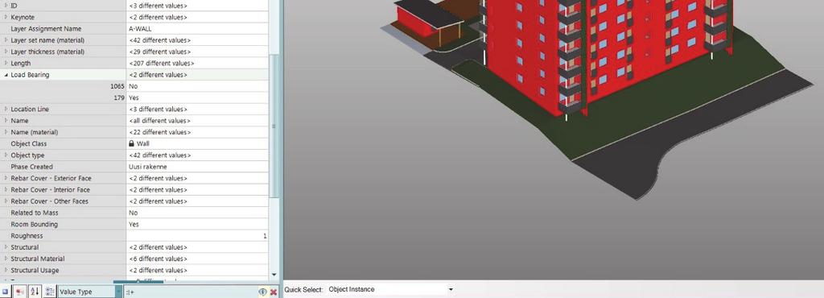
Task: Click the red X clear filter icon
Action: click(x=274, y=292)
